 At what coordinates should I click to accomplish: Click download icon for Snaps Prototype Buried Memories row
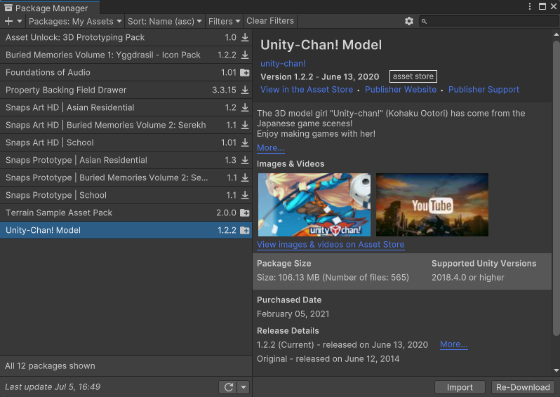245,177
